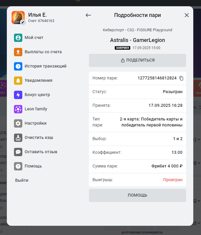Close the bet details dialog
The width and height of the screenshot is (201, 235).
(187, 15)
